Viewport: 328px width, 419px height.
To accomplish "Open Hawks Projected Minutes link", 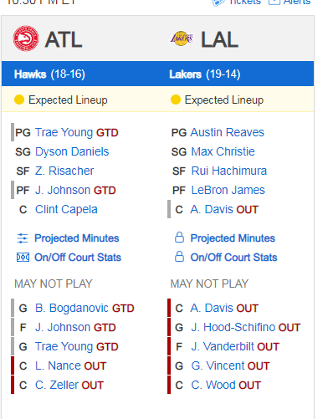I will [77, 238].
